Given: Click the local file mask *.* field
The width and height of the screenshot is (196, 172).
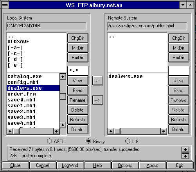Looking at the screenshot, I should click(x=78, y=71).
